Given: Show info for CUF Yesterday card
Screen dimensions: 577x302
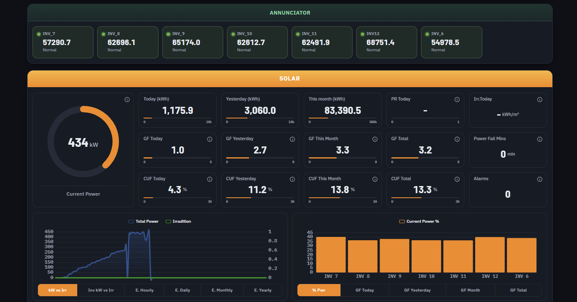Looking at the screenshot, I should (292, 179).
